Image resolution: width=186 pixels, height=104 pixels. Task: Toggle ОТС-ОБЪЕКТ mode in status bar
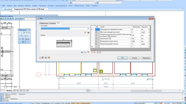(x=56, y=103)
